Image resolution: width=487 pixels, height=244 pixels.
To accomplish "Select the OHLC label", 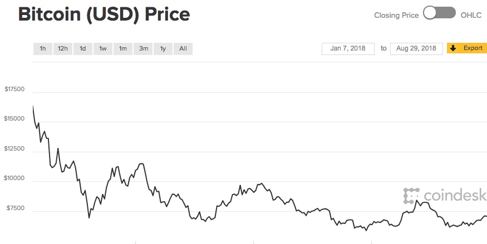I will pyautogui.click(x=471, y=15).
